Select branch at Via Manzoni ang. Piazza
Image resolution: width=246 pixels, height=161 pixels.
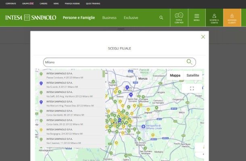(71, 103)
